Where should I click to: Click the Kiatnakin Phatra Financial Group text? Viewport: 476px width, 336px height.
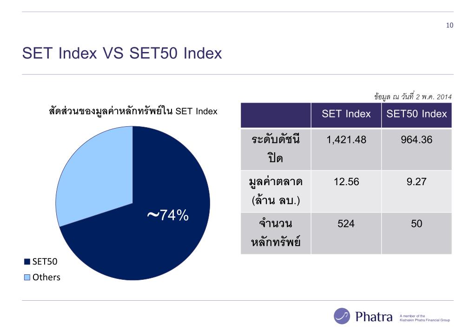coord(425,320)
